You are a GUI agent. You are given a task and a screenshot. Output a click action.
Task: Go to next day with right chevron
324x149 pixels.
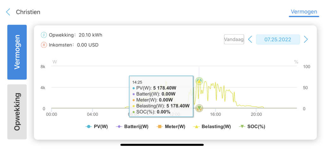click(306, 39)
